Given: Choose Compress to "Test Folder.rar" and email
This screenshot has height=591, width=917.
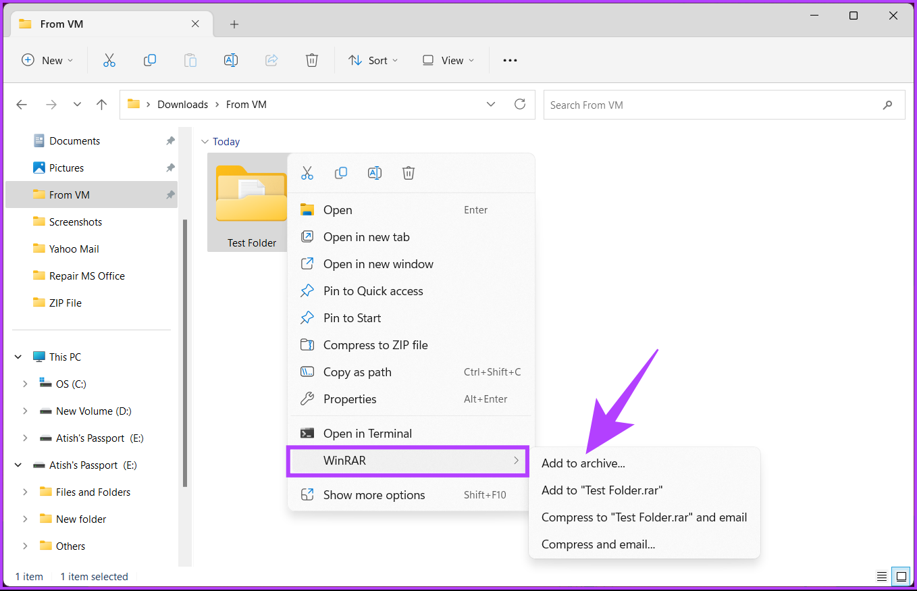Looking at the screenshot, I should [x=644, y=517].
